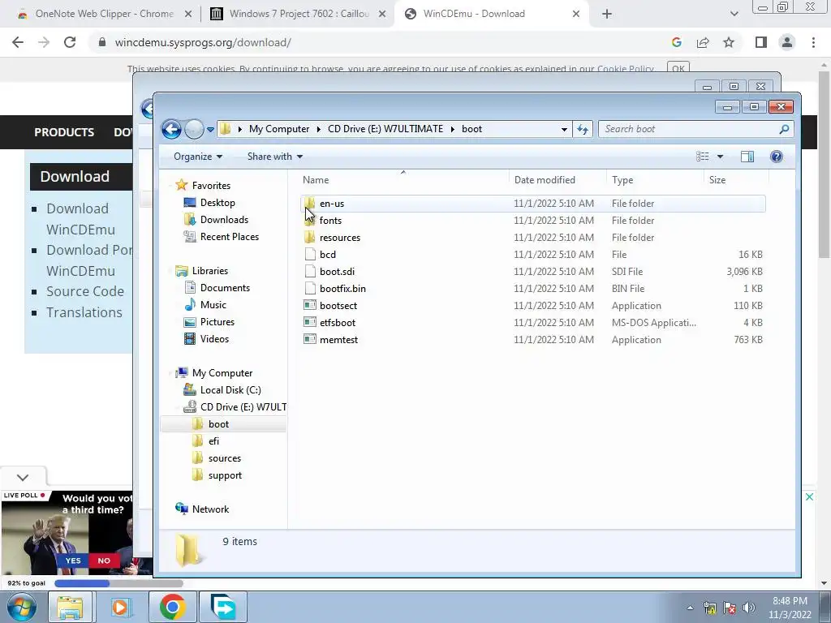Open the view options dropdown arrow

[720, 157]
